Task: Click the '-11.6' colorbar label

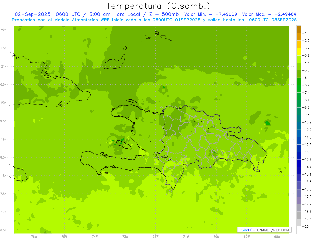Action: 307,137
